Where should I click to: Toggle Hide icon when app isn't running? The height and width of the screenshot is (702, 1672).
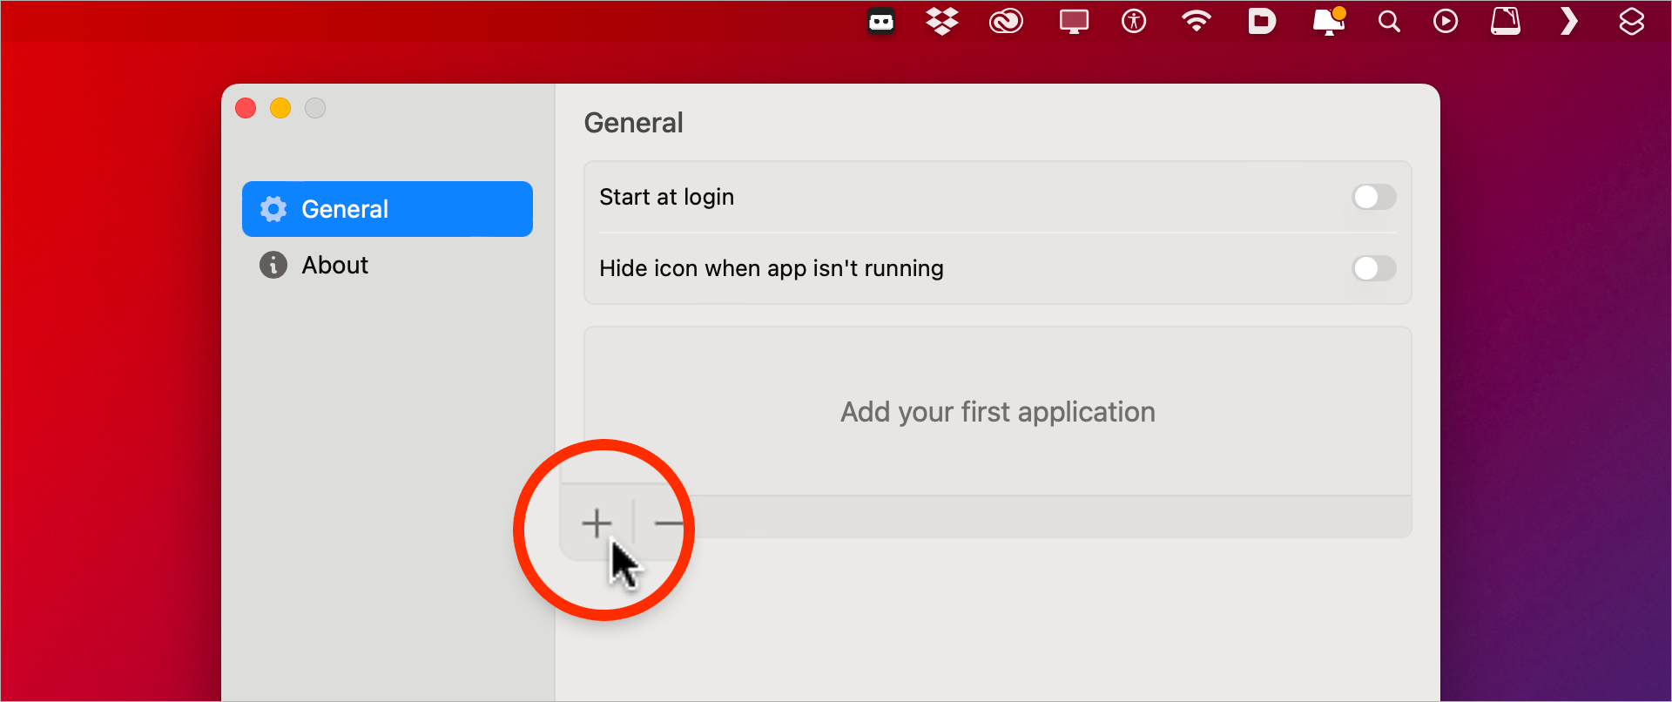click(x=1373, y=268)
